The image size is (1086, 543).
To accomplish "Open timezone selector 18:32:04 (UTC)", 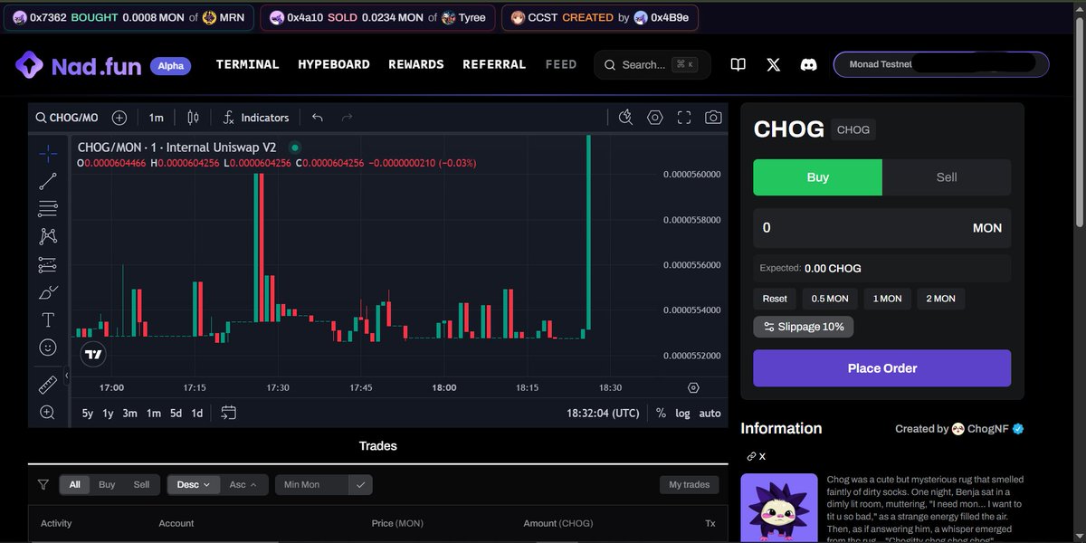I will [603, 413].
